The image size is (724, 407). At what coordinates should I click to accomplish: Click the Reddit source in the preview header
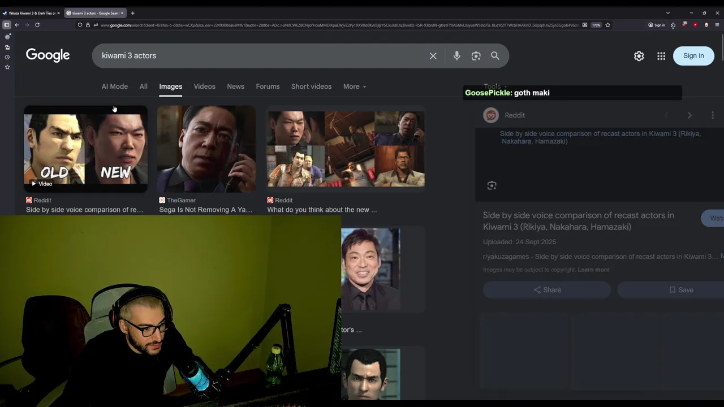tap(504, 115)
